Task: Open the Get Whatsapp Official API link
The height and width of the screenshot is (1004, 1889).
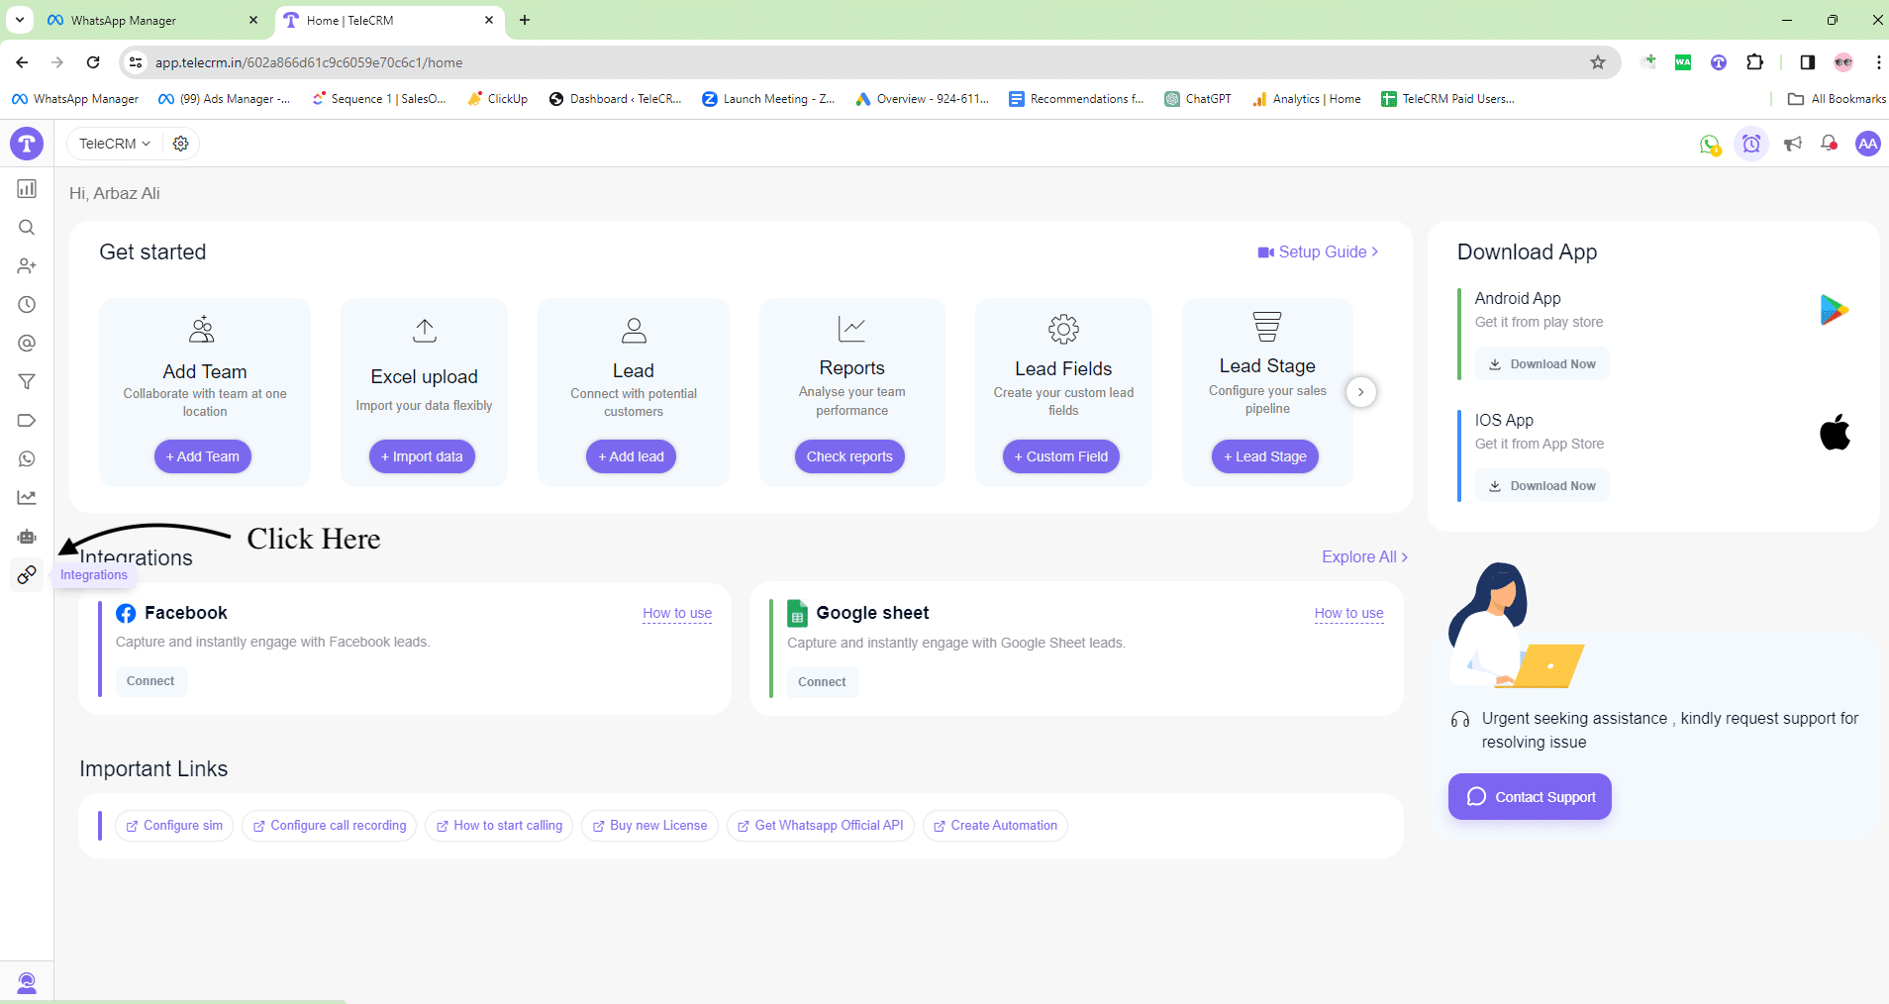Action: pos(820,826)
